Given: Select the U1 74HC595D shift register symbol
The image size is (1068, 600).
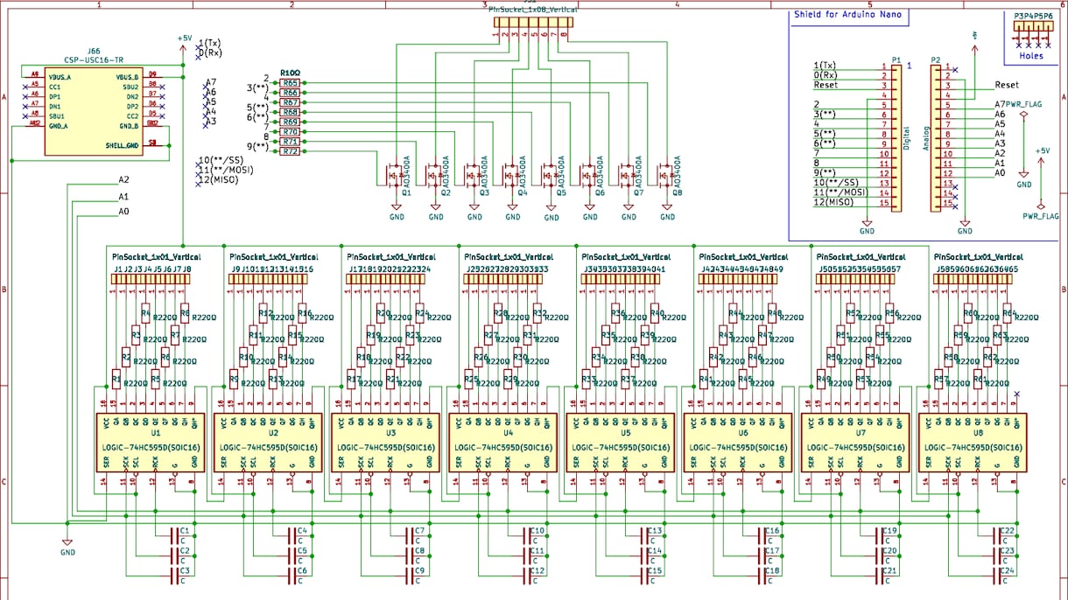Looking at the screenshot, I should 151,443.
